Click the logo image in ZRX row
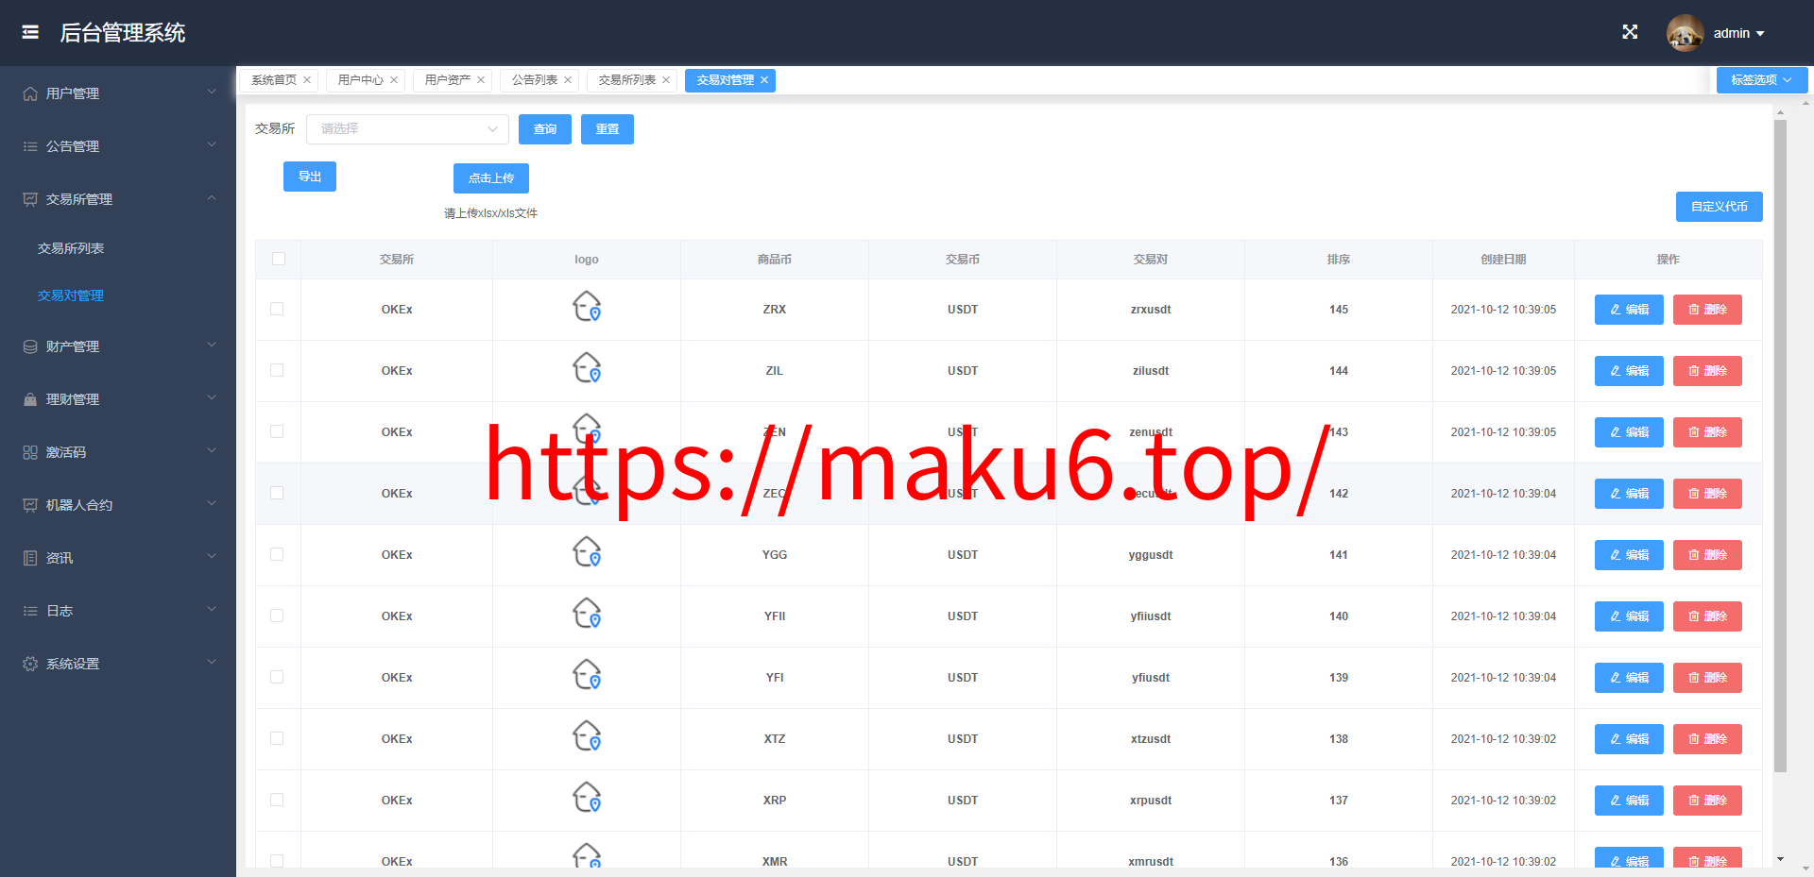The height and width of the screenshot is (877, 1814). 587,306
